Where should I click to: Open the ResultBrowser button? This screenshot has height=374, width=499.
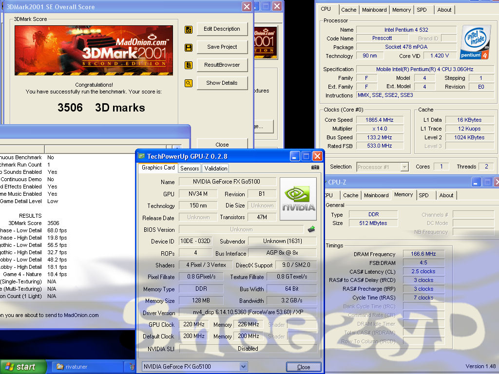222,65
